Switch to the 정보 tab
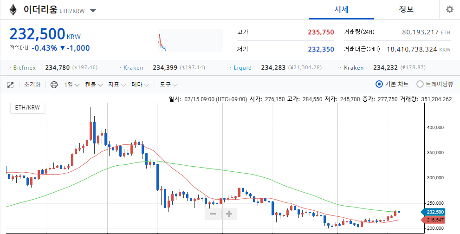Image resolution: width=460 pixels, height=234 pixels. point(406,9)
